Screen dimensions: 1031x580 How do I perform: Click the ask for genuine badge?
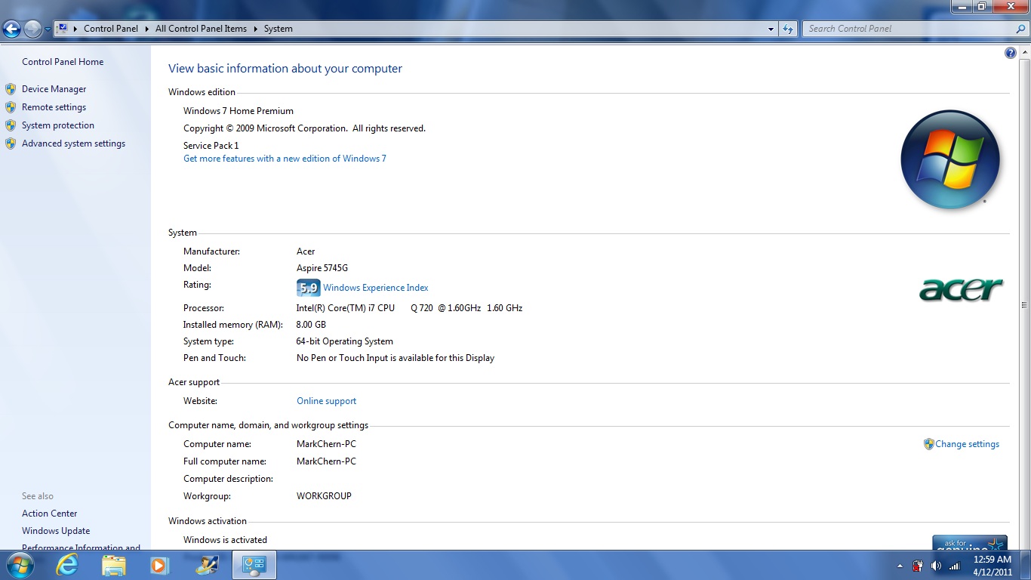tap(970, 543)
